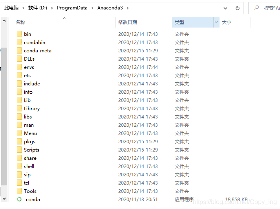
Task: Refresh the folder view with the reload icon
Action: point(237,8)
